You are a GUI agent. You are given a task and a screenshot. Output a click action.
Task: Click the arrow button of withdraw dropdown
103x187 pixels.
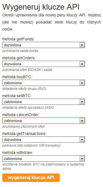[x=82, y=159]
